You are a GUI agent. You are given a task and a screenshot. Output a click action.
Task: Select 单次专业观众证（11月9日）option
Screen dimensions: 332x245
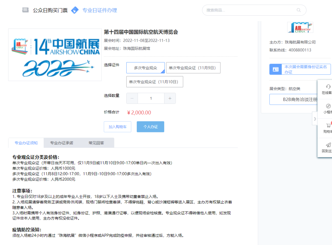[193, 68]
